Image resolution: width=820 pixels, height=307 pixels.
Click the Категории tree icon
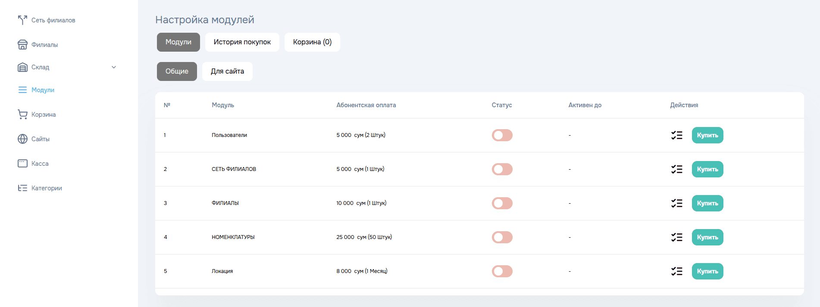(x=22, y=188)
